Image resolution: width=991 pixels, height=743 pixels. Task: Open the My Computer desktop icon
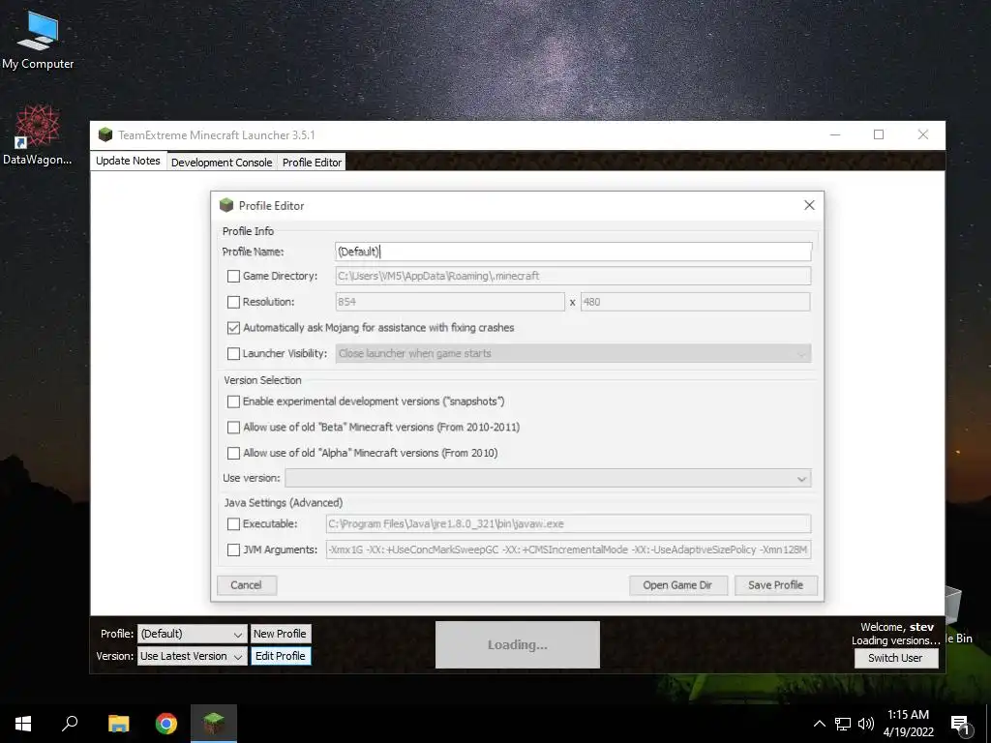[x=38, y=41]
